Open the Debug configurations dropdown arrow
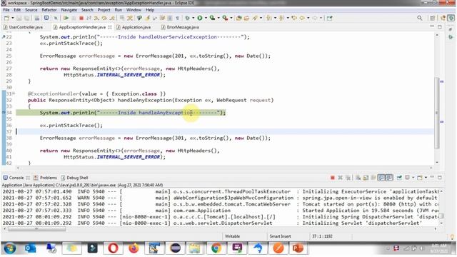 point(193,18)
